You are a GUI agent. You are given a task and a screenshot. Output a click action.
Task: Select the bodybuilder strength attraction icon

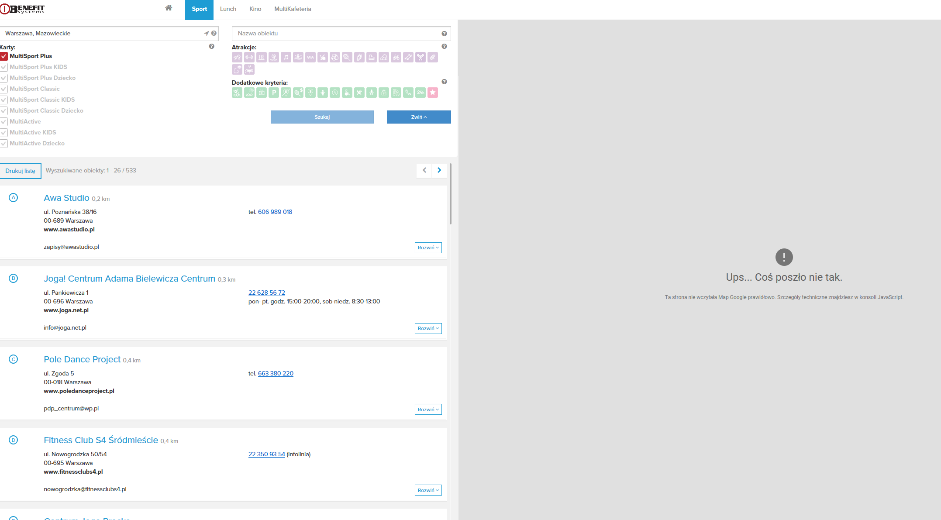421,57
